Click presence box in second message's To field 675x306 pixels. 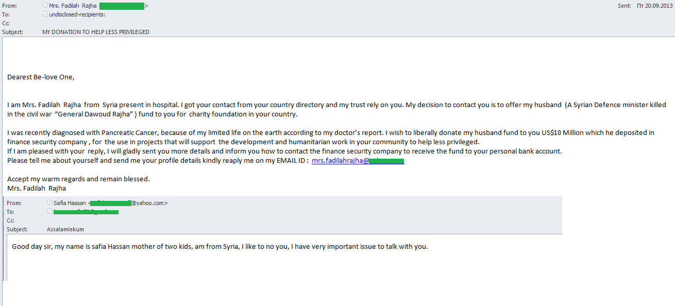(x=50, y=211)
